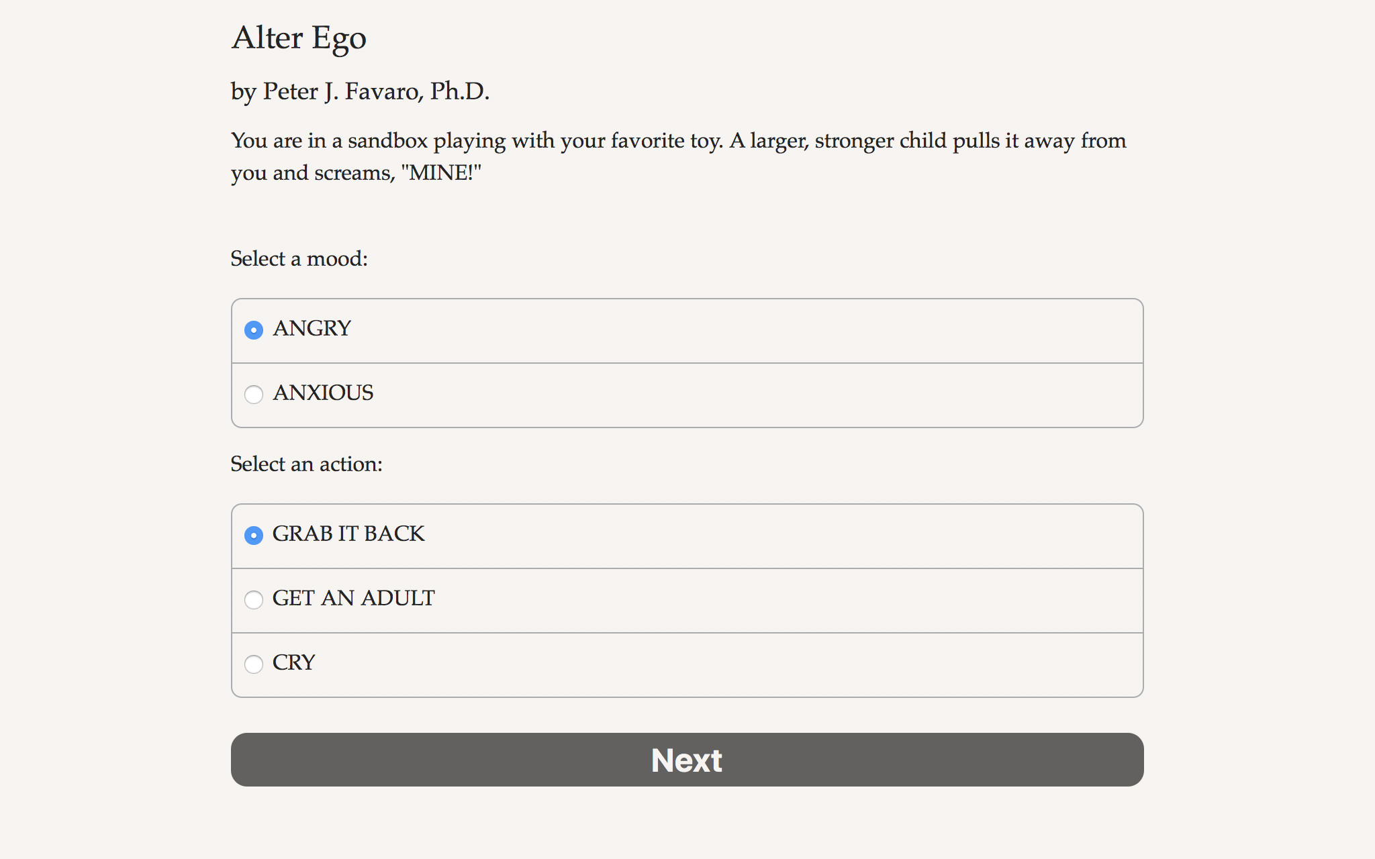Confirm choices by clicking Next

(686, 760)
